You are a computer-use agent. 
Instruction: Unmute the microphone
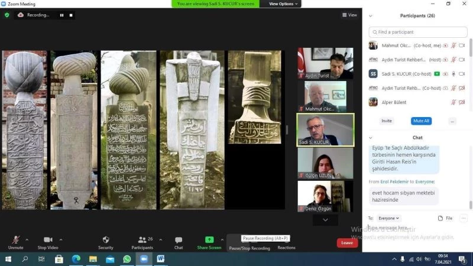tap(15, 242)
